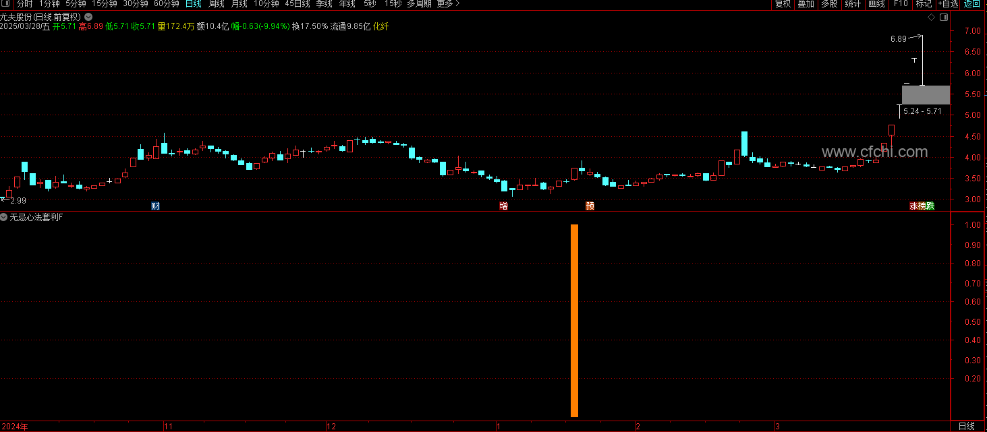The height and width of the screenshot is (432, 987).
Task: Select the 45日线 period tab
Action: 298,4
